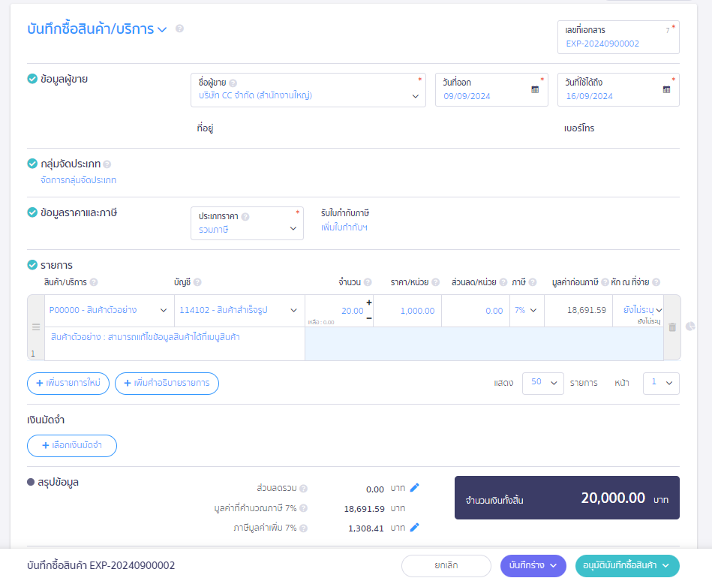The image size is (712, 578).
Task: Open calendar icon for วันที่ออก
Action: (535, 89)
